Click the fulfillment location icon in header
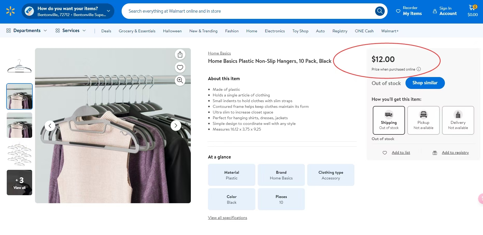483x235 pixels. [29, 11]
